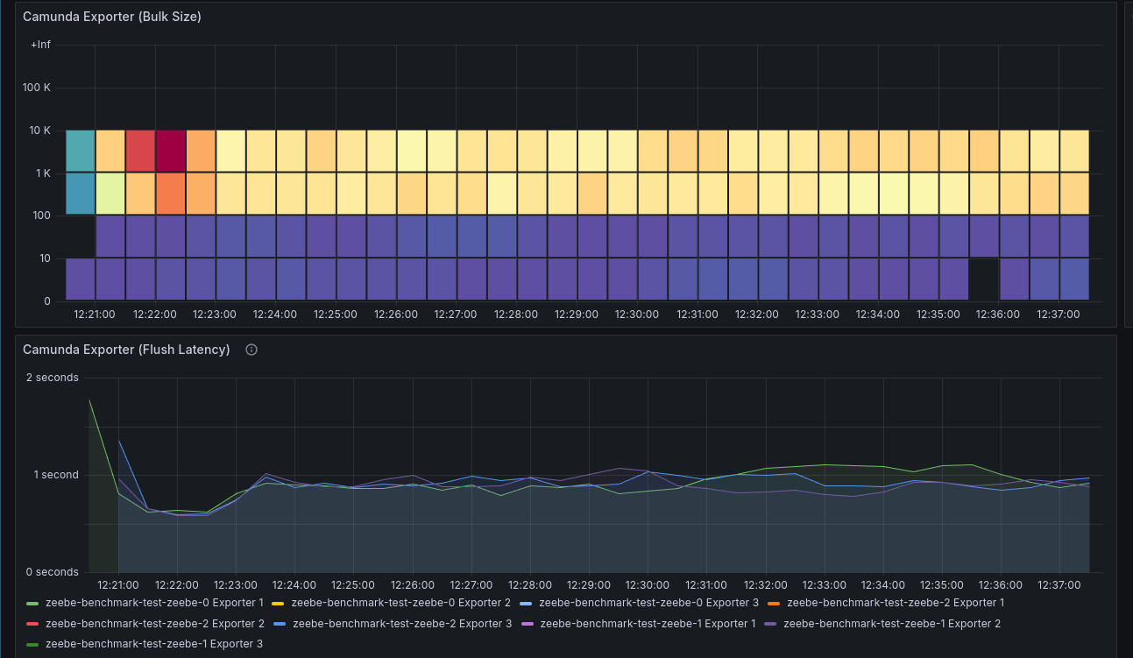Toggle series zeebe-benchmark-test-zeebe-2 Exporter 3 in legend

click(x=402, y=624)
